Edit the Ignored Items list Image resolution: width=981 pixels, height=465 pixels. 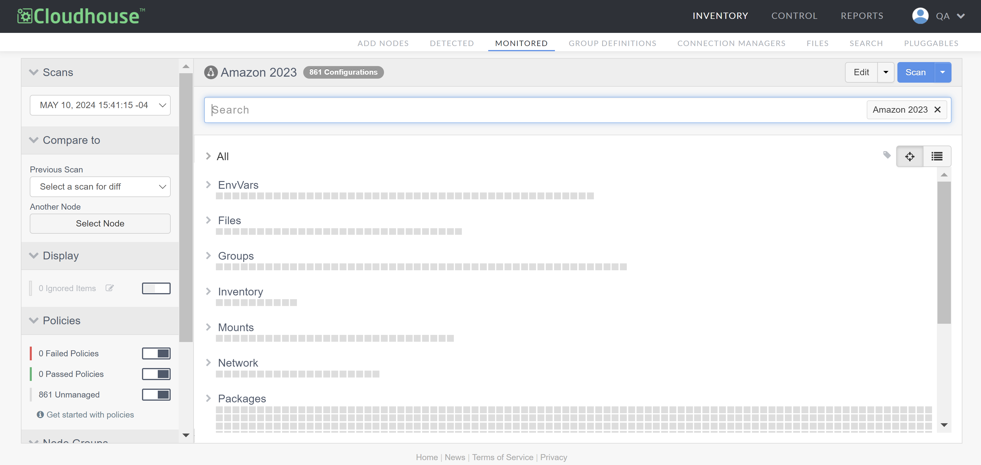tap(110, 288)
